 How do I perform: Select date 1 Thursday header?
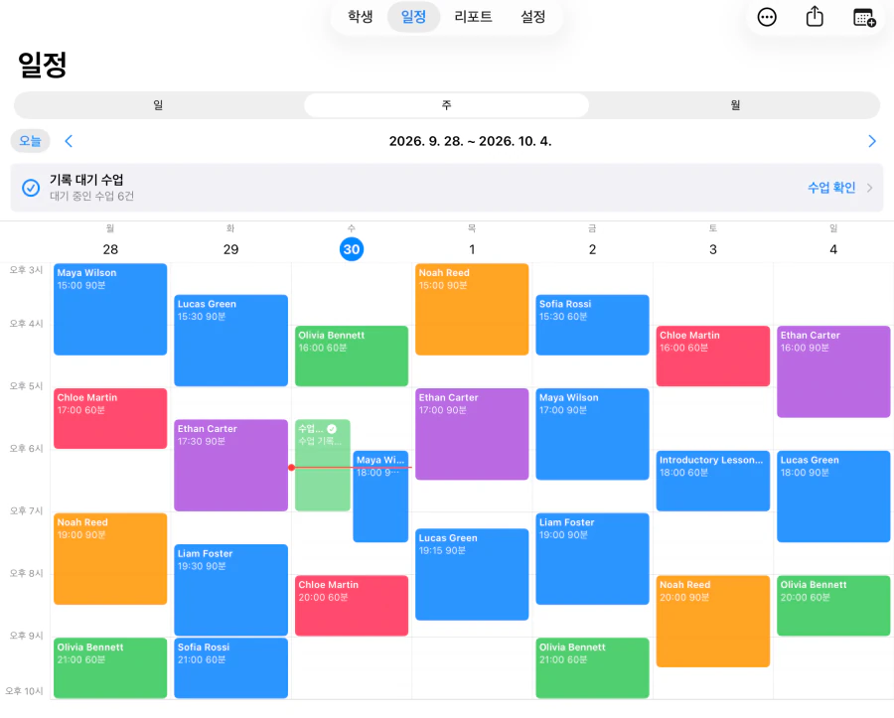pos(472,249)
